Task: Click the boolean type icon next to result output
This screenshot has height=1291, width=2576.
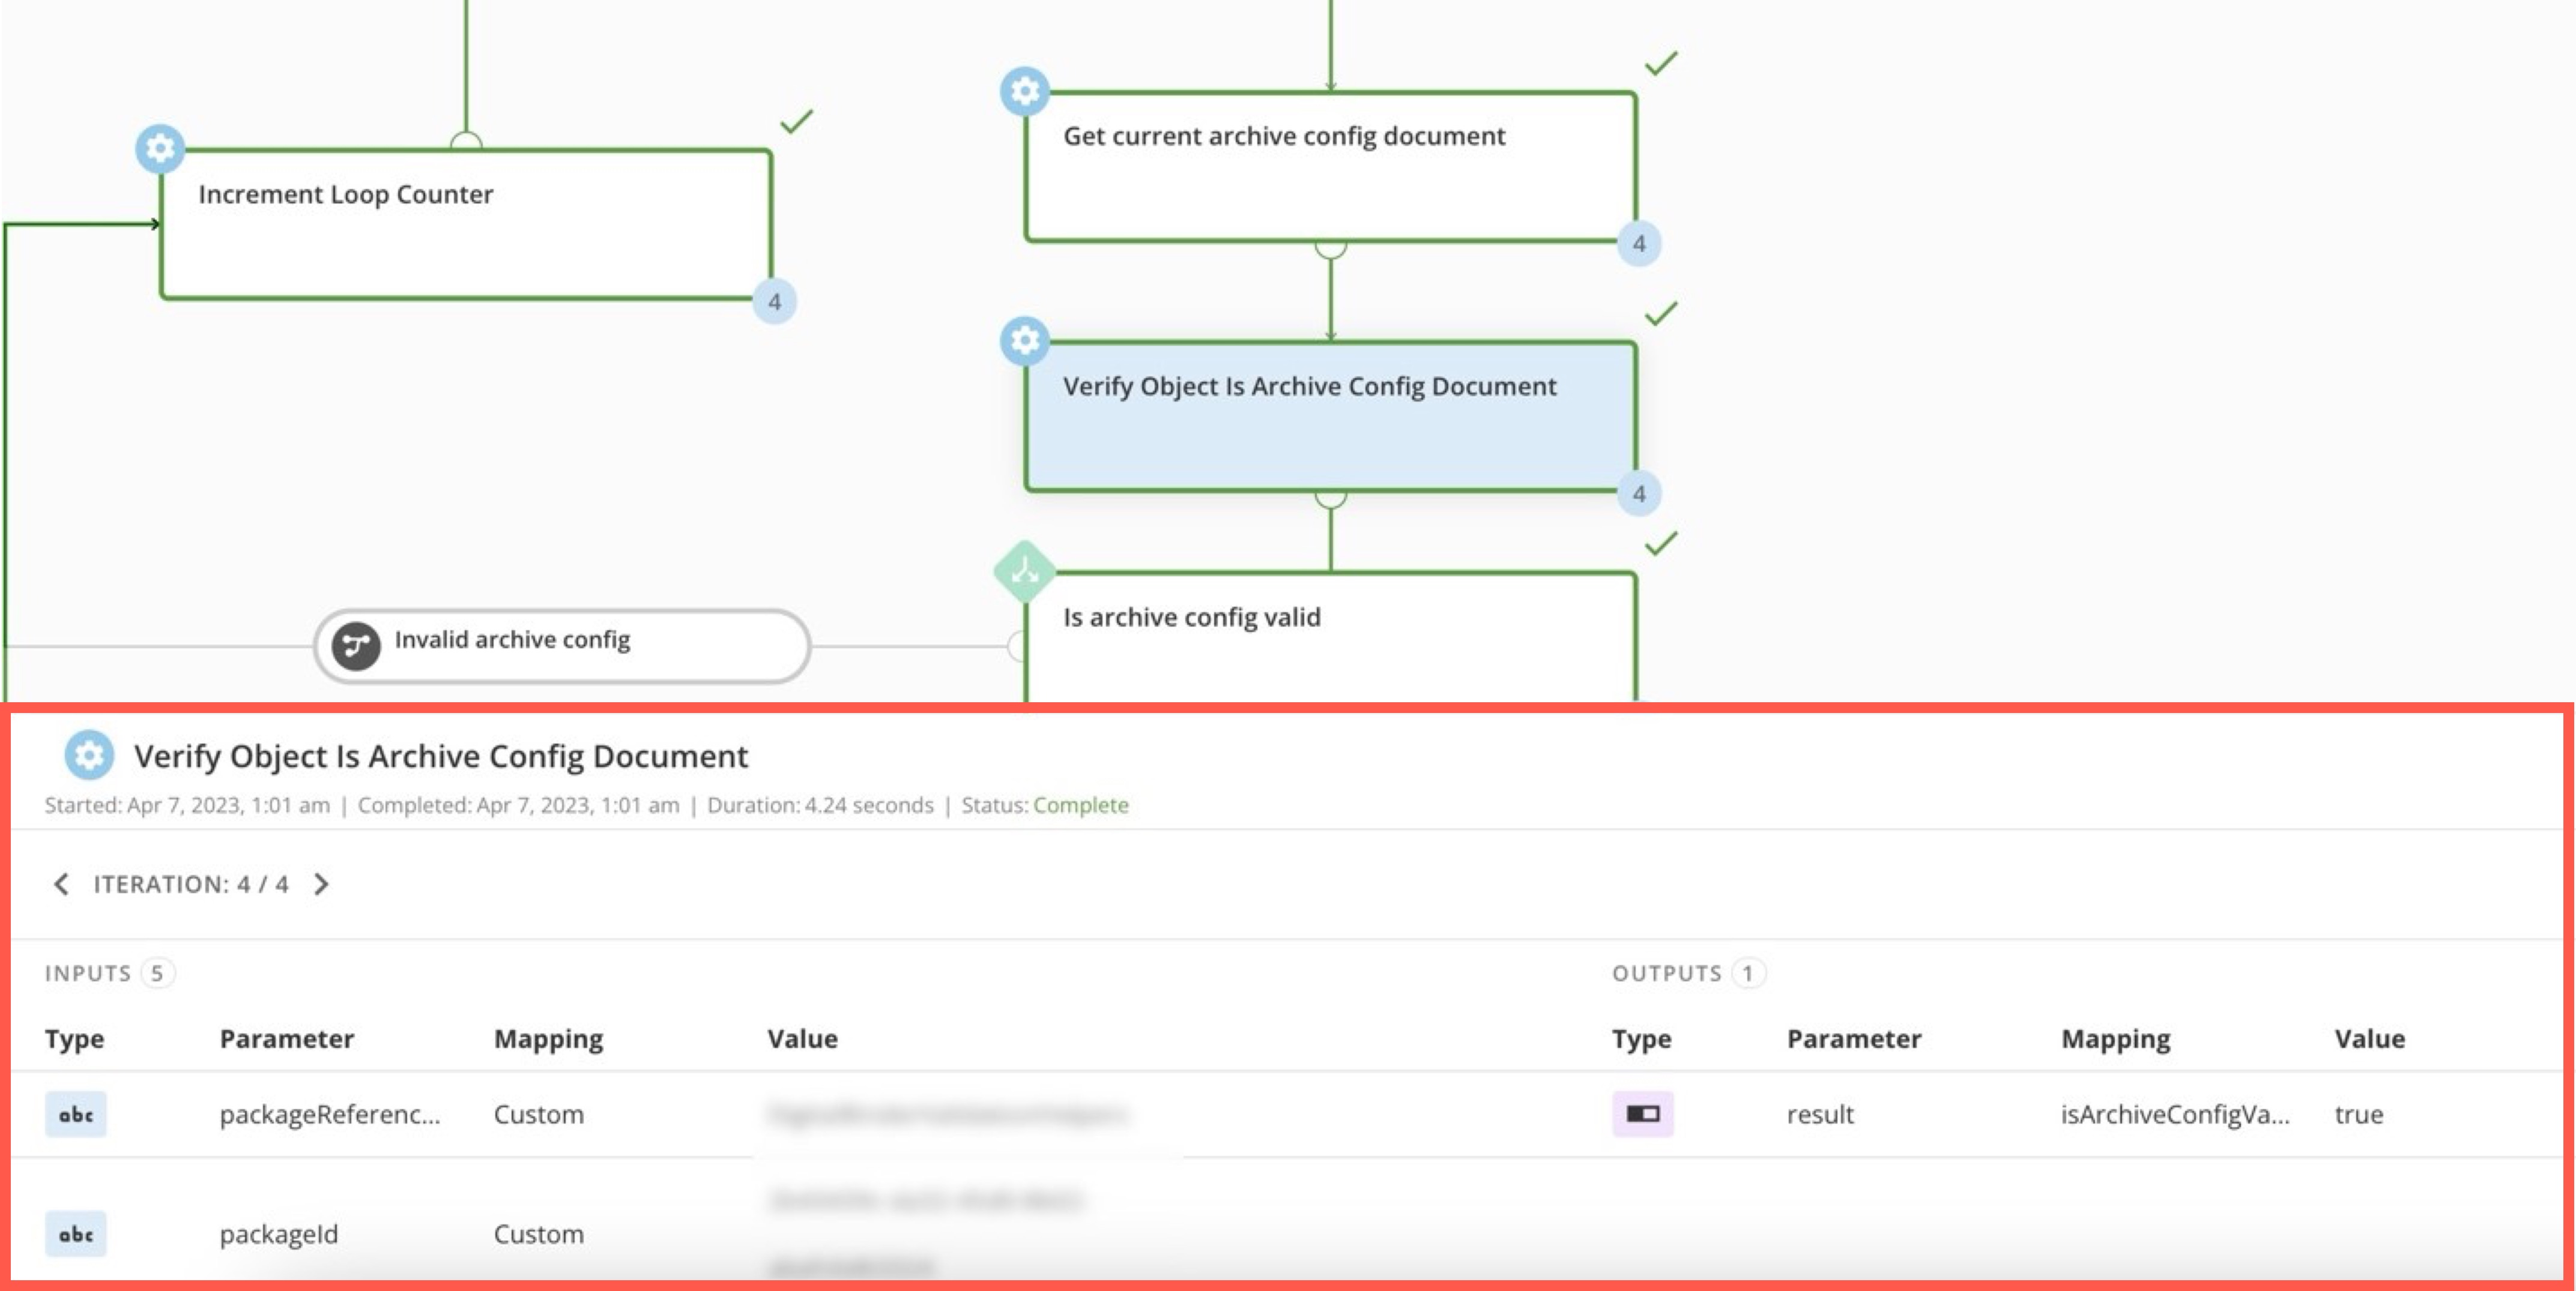Action: point(1644,1114)
